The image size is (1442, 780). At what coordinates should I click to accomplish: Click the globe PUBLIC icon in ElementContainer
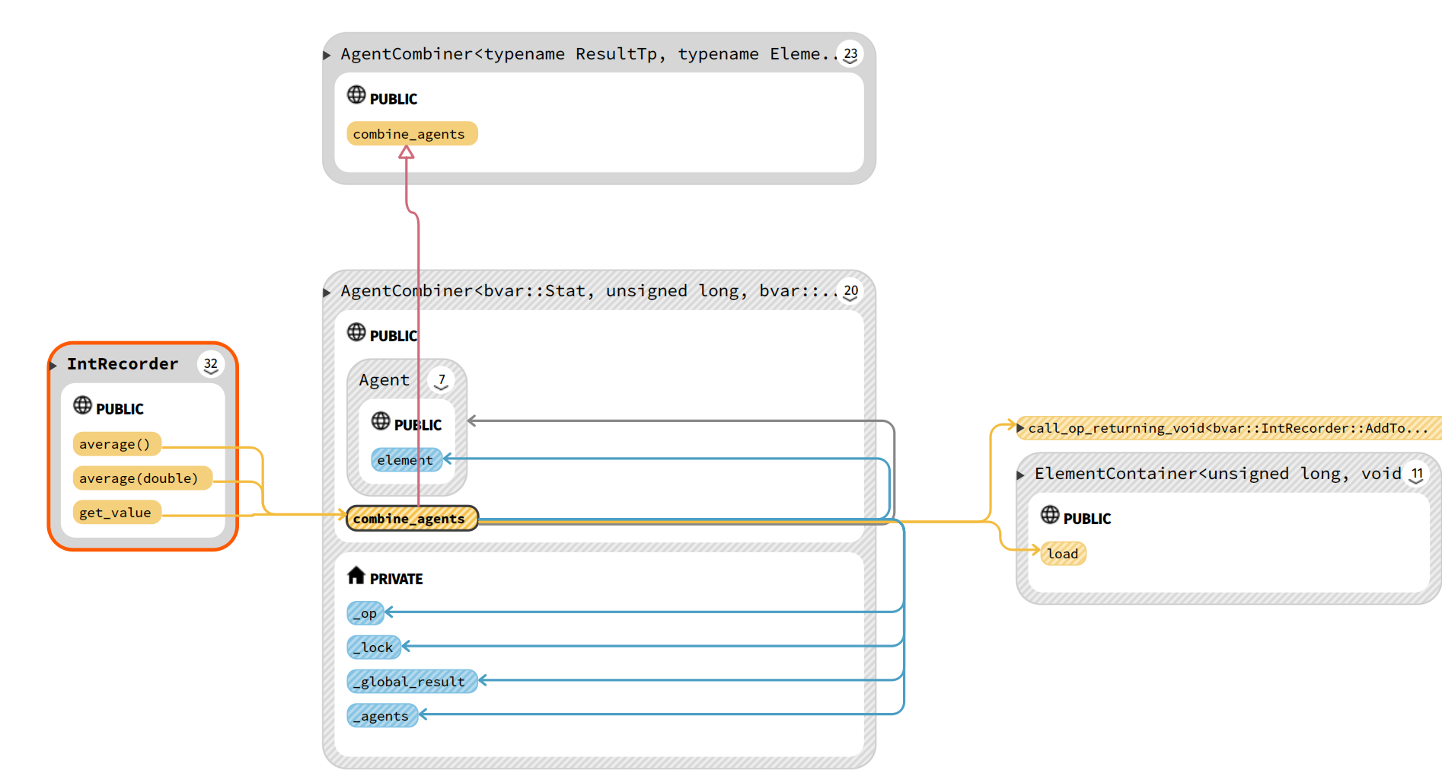click(1050, 515)
